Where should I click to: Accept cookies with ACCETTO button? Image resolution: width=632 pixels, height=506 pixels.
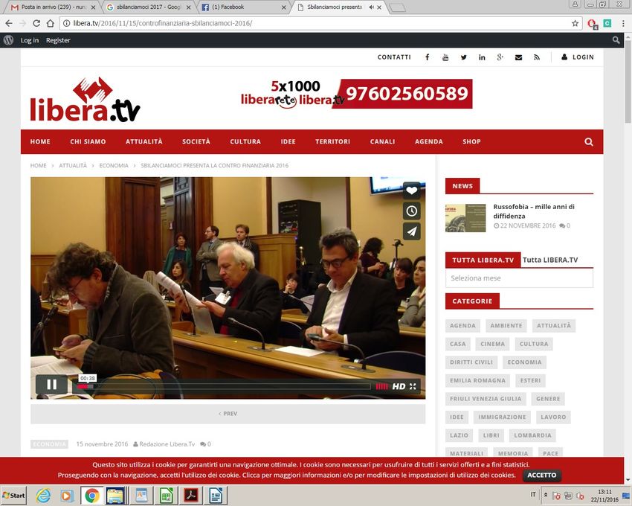541,475
